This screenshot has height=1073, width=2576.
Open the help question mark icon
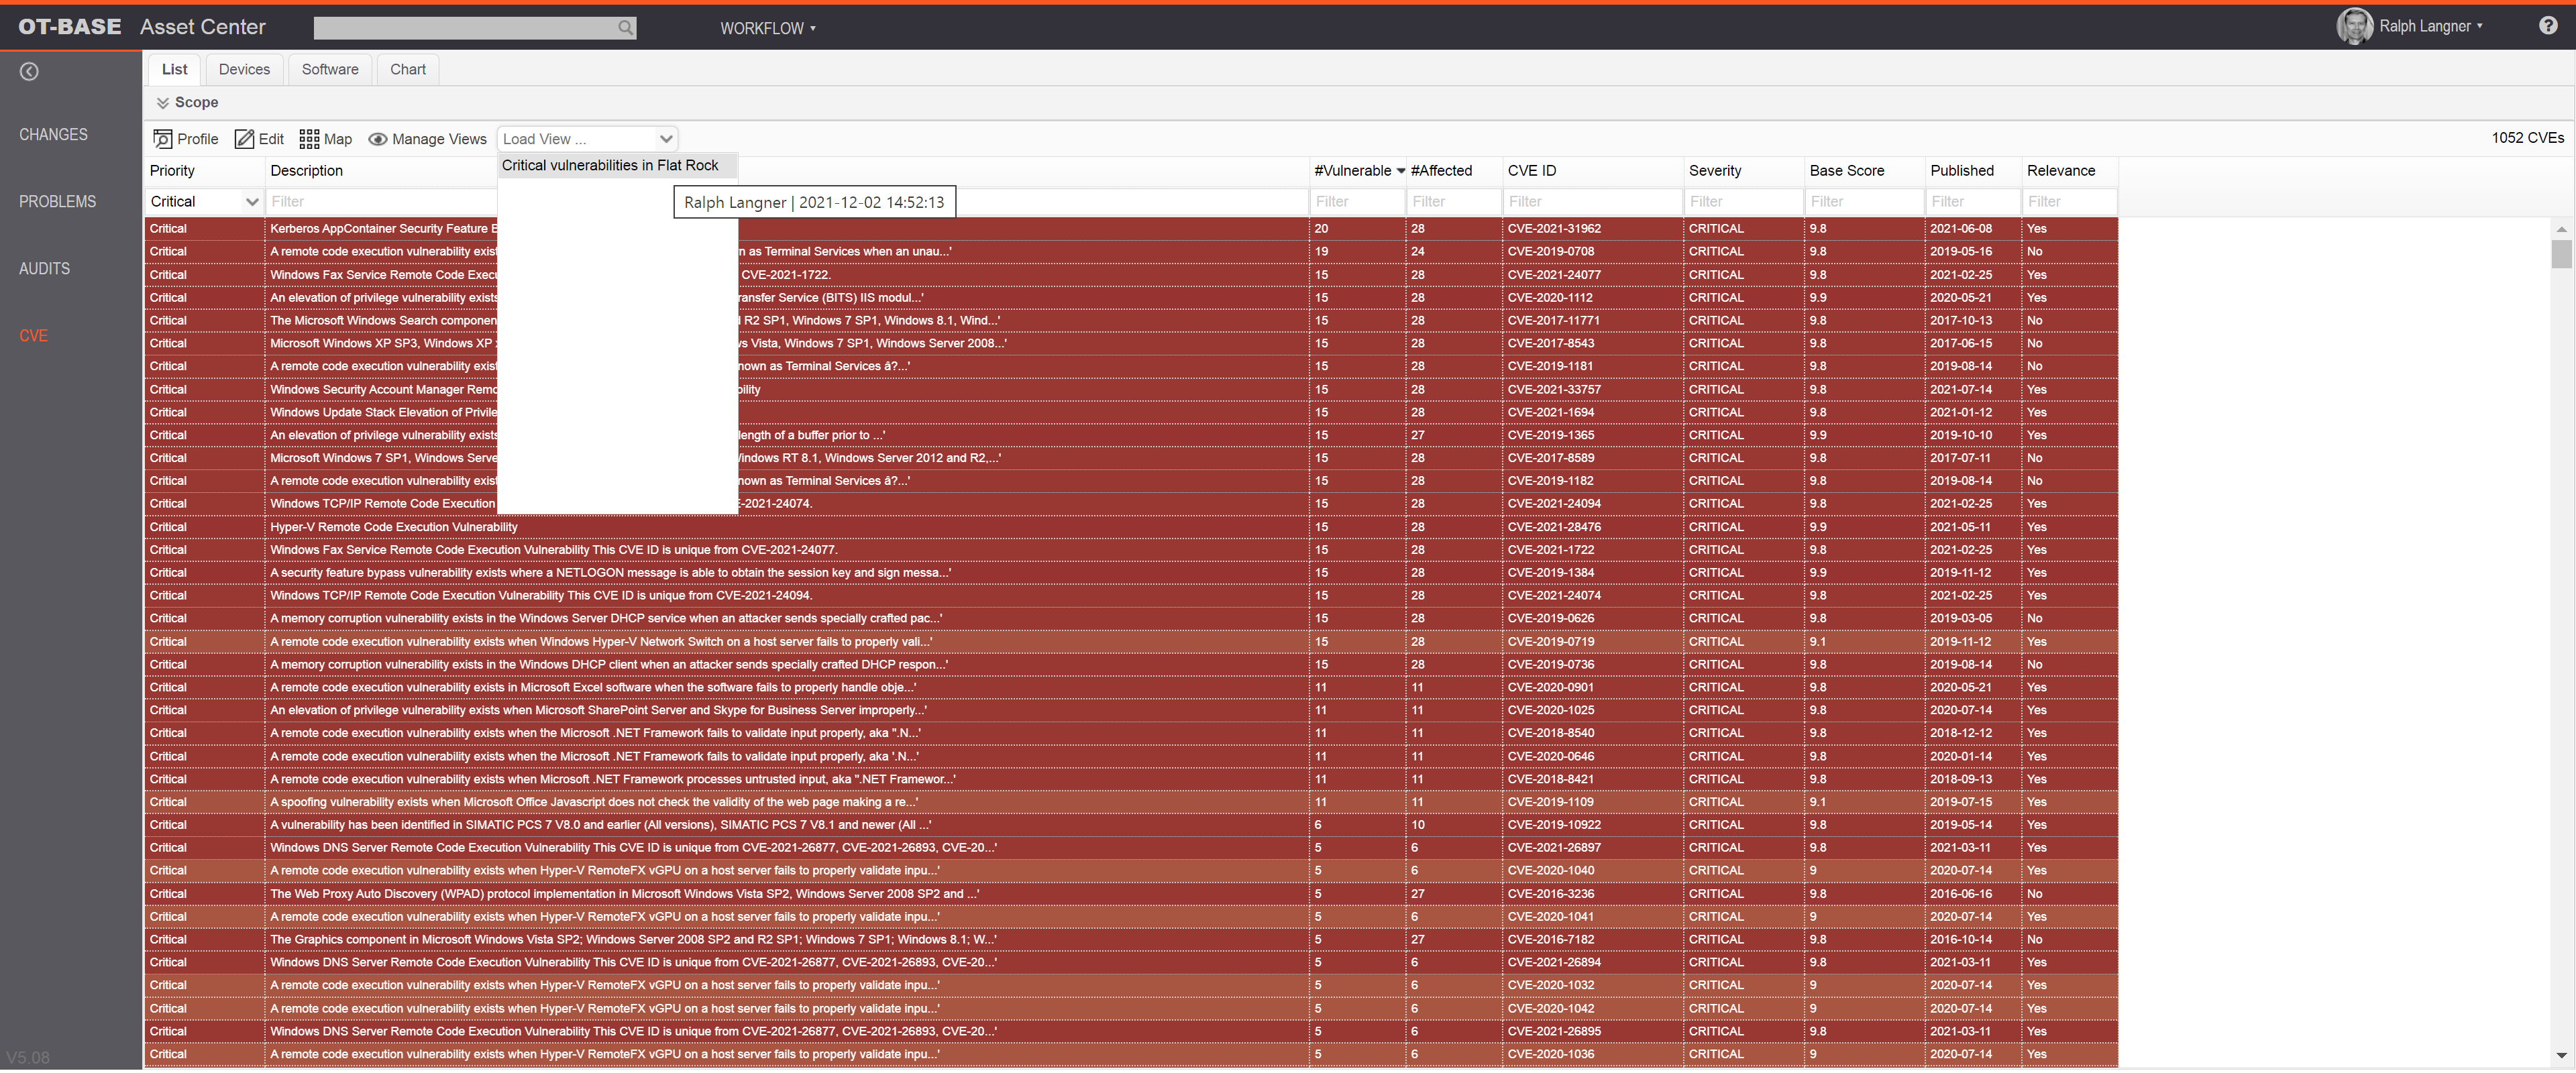tap(2547, 26)
